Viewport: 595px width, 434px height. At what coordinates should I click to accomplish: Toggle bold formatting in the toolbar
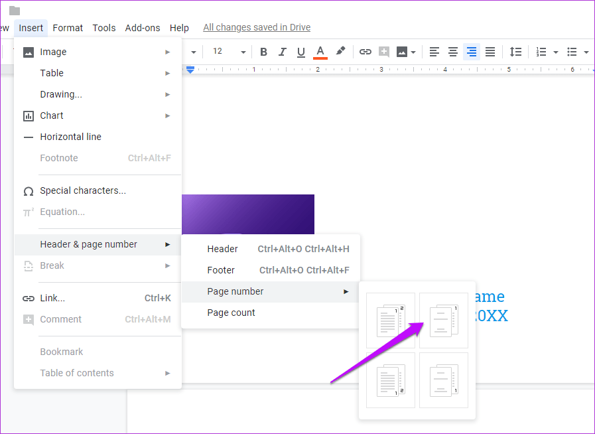point(263,52)
